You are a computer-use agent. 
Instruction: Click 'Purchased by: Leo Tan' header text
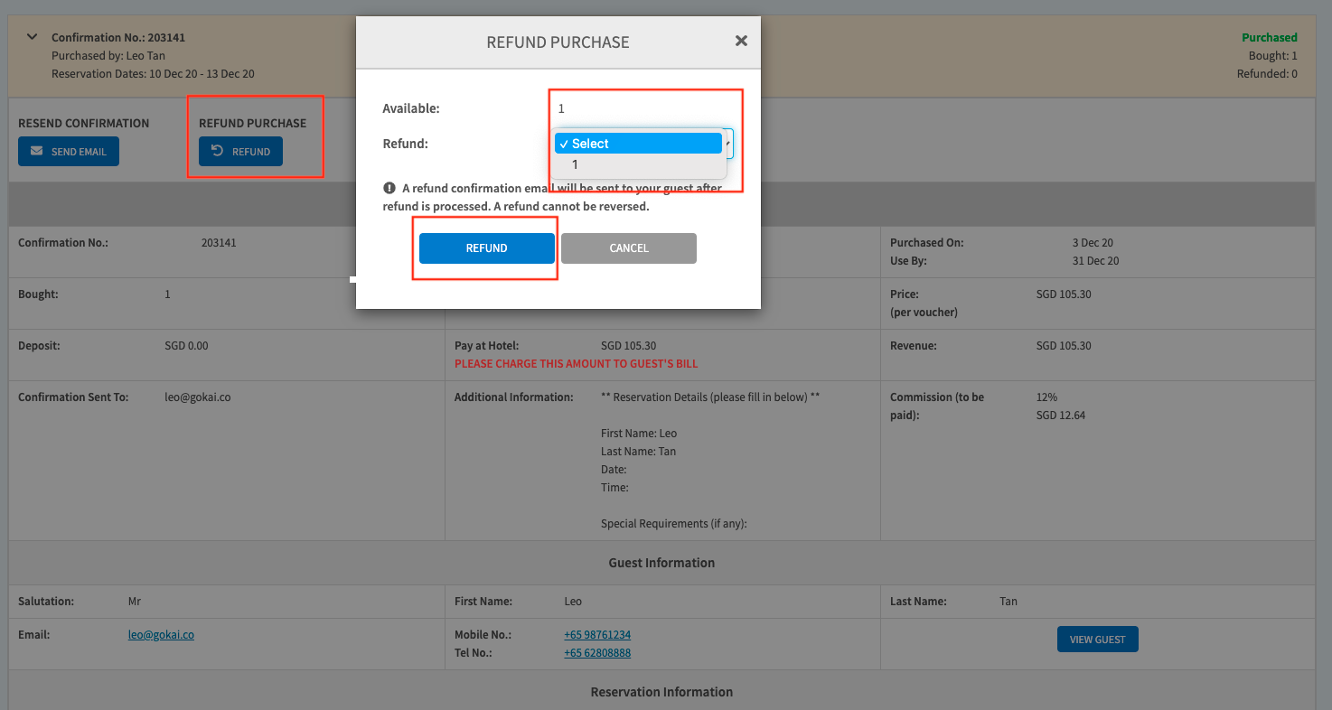coord(108,56)
